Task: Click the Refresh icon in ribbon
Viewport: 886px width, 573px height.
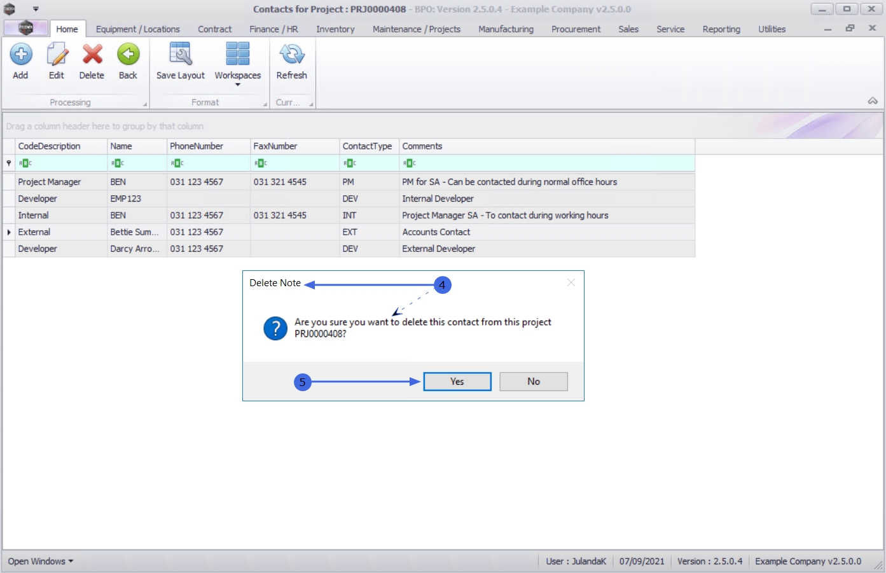Action: click(x=292, y=55)
